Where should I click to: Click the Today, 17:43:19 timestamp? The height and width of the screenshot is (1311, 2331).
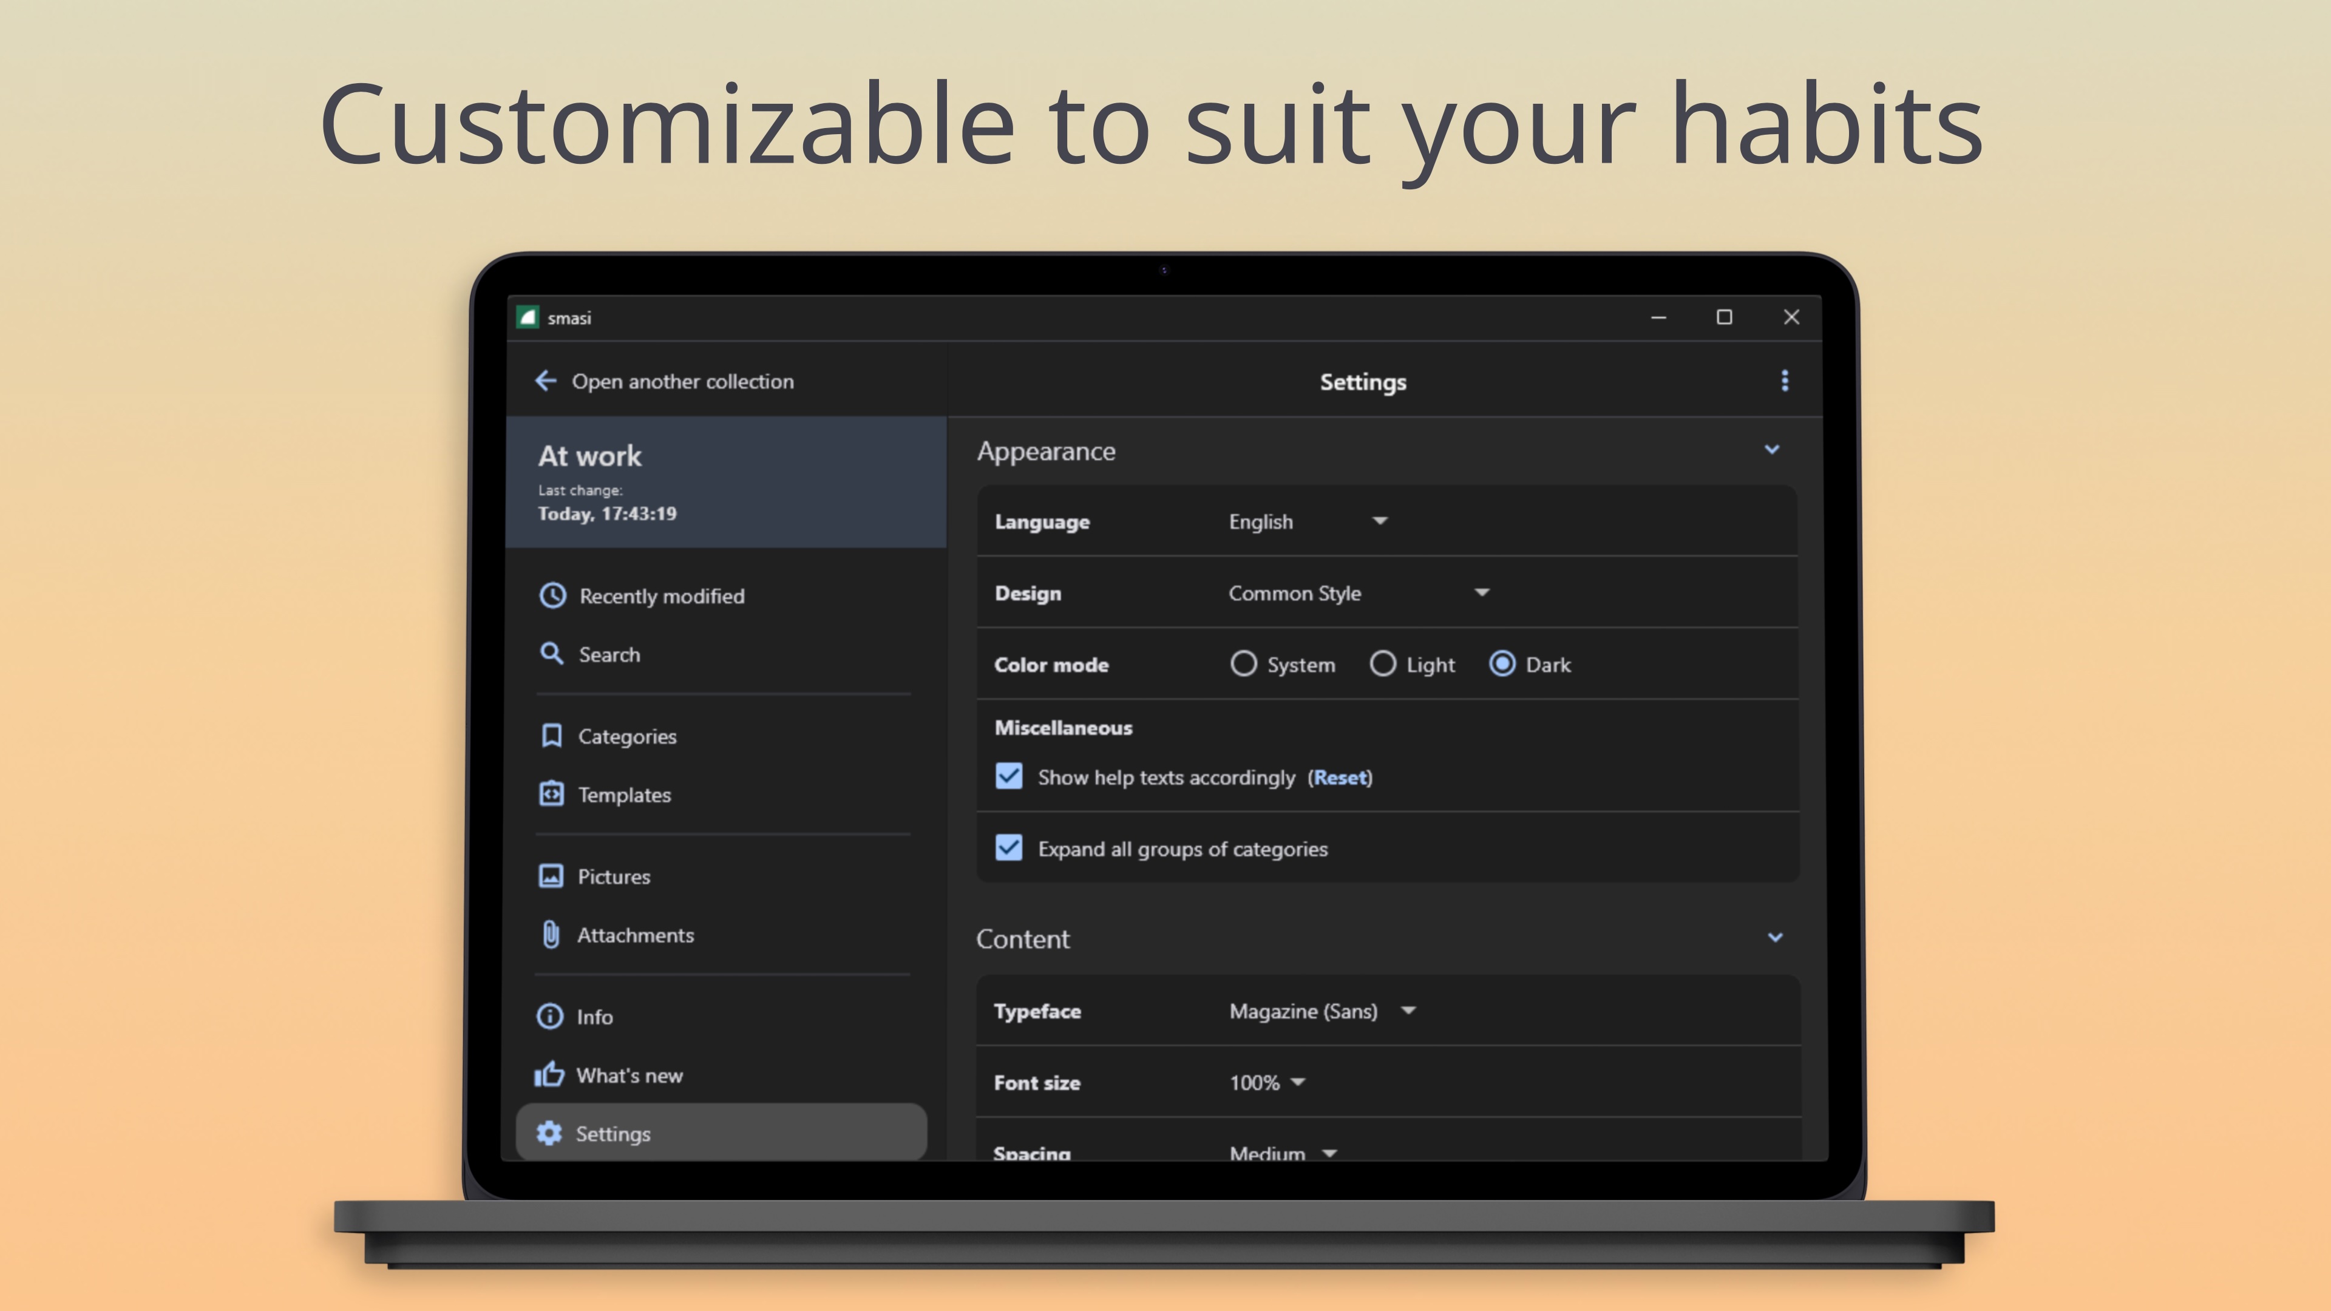click(x=607, y=513)
